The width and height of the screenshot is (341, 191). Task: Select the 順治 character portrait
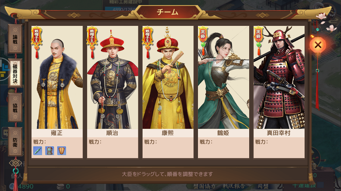pos(112,78)
